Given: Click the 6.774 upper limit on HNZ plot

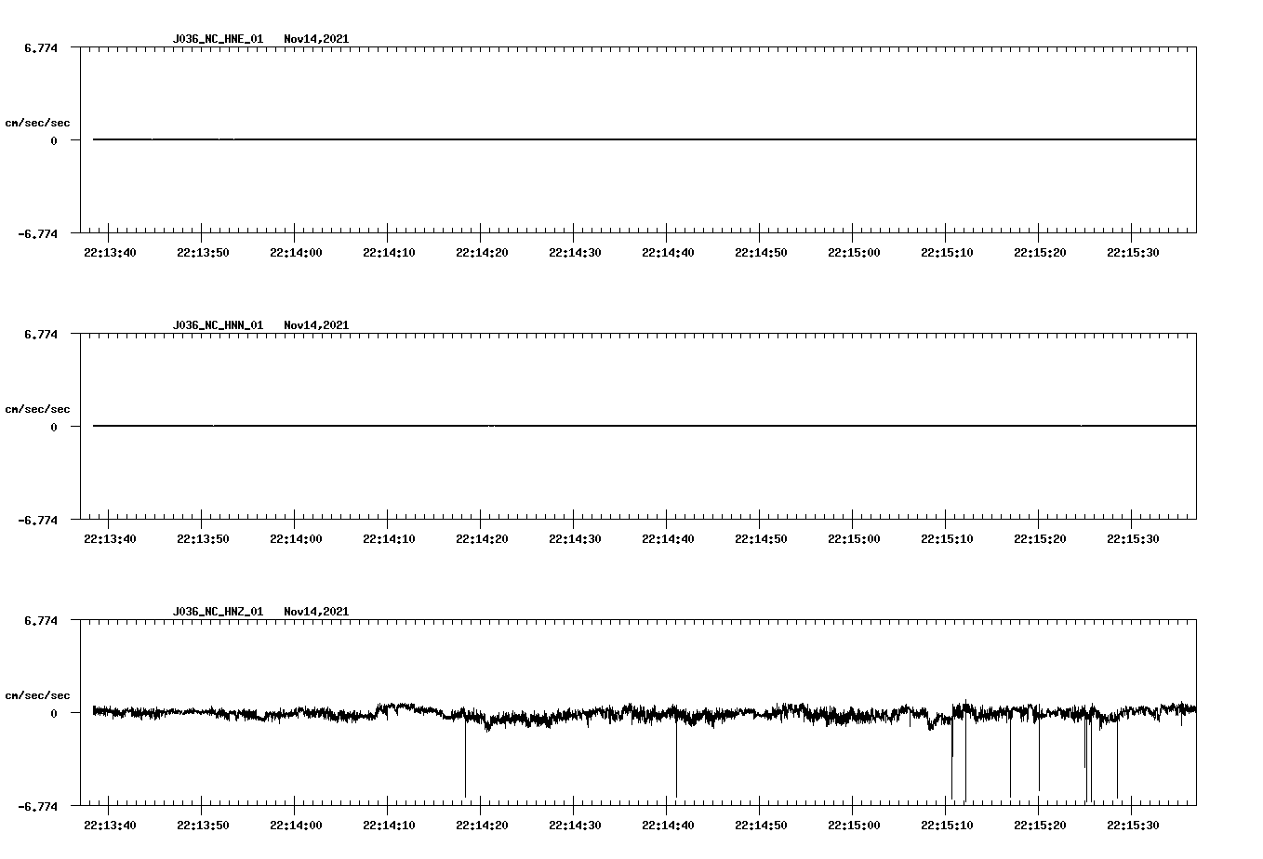Looking at the screenshot, I should click(x=40, y=620).
